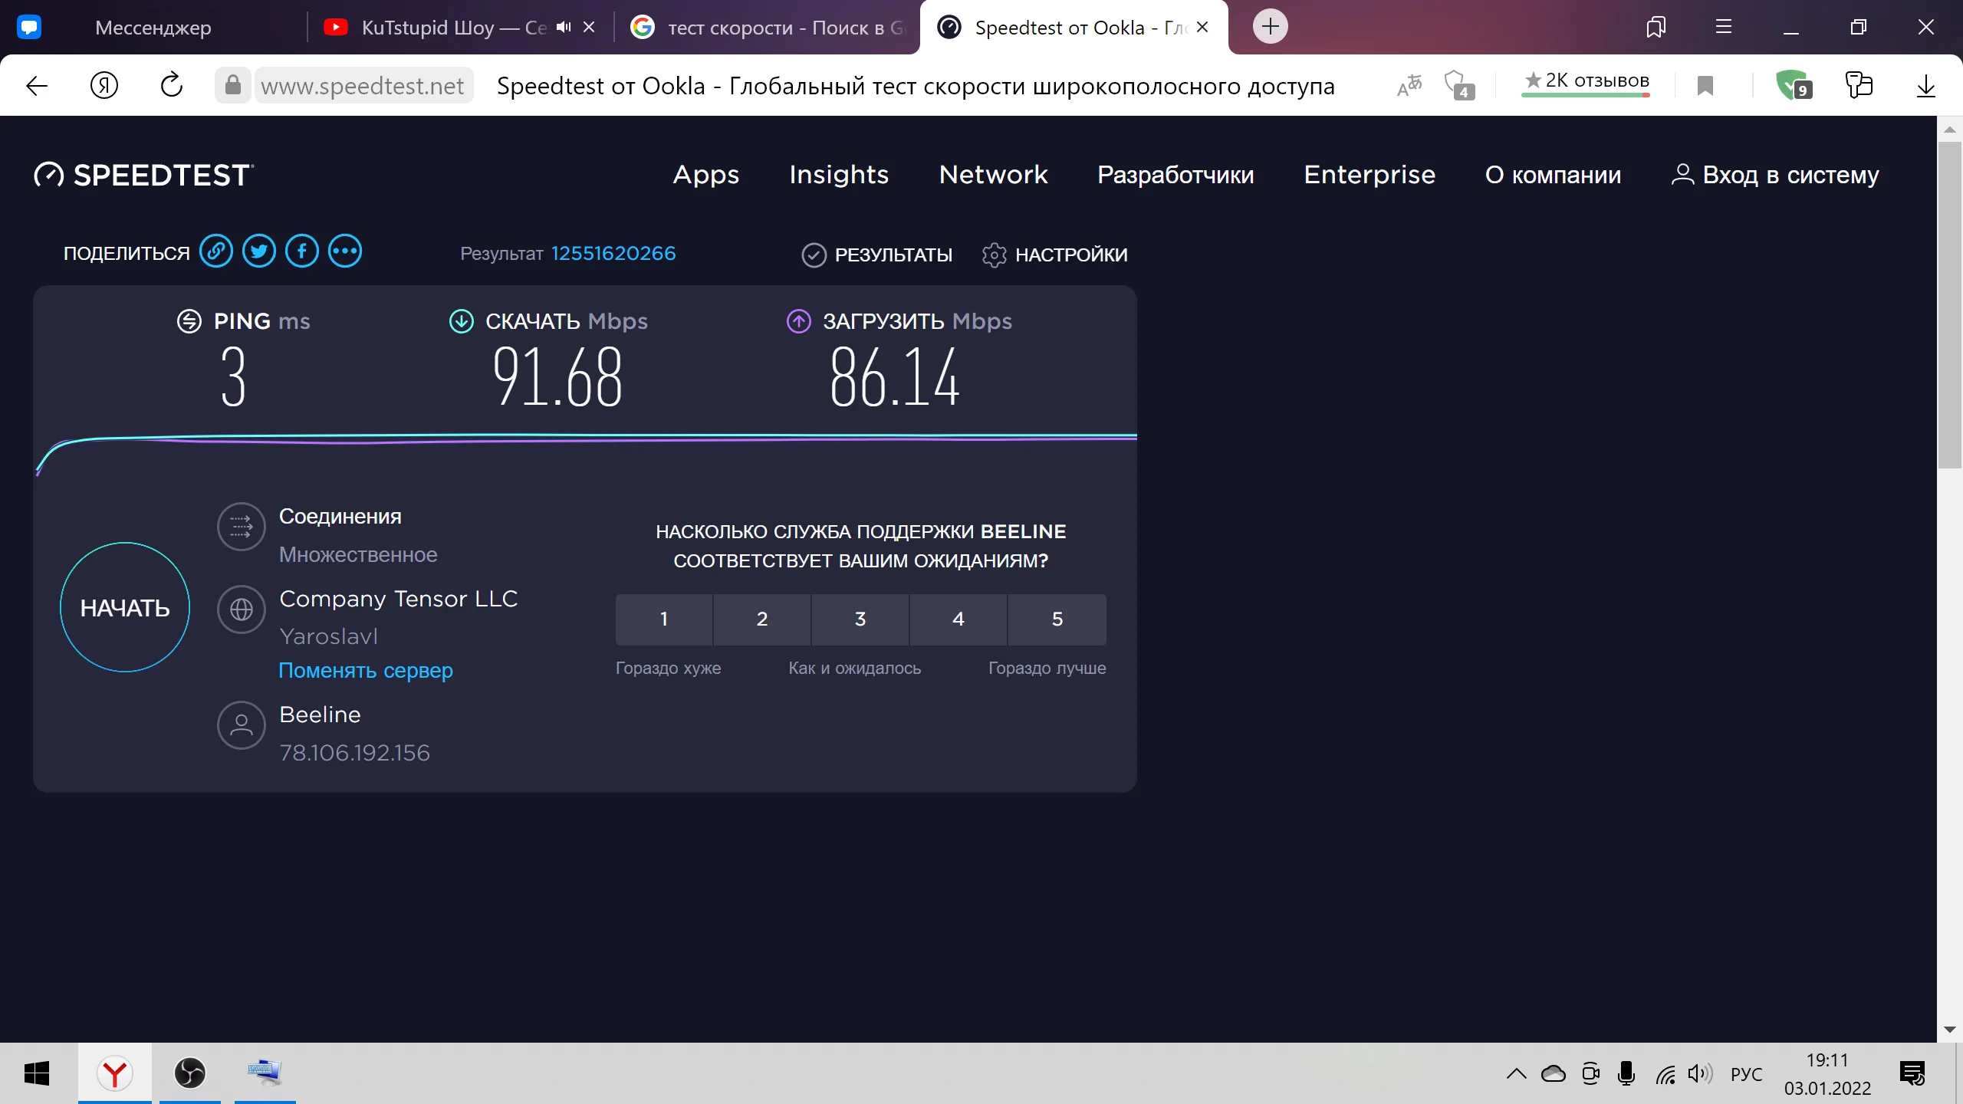Image resolution: width=1963 pixels, height=1104 pixels.
Task: Select rating 3 as expected
Action: [x=860, y=619]
